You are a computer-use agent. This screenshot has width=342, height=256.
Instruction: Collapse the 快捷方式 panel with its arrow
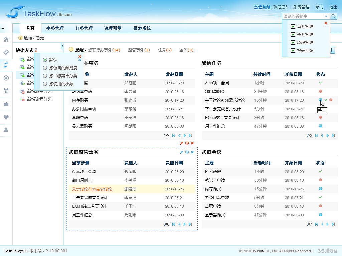(62, 46)
